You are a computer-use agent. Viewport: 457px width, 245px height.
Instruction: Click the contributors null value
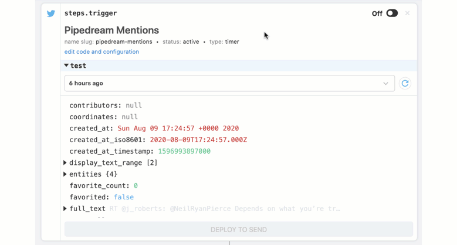click(x=134, y=106)
